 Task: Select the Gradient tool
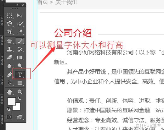(20, 57)
